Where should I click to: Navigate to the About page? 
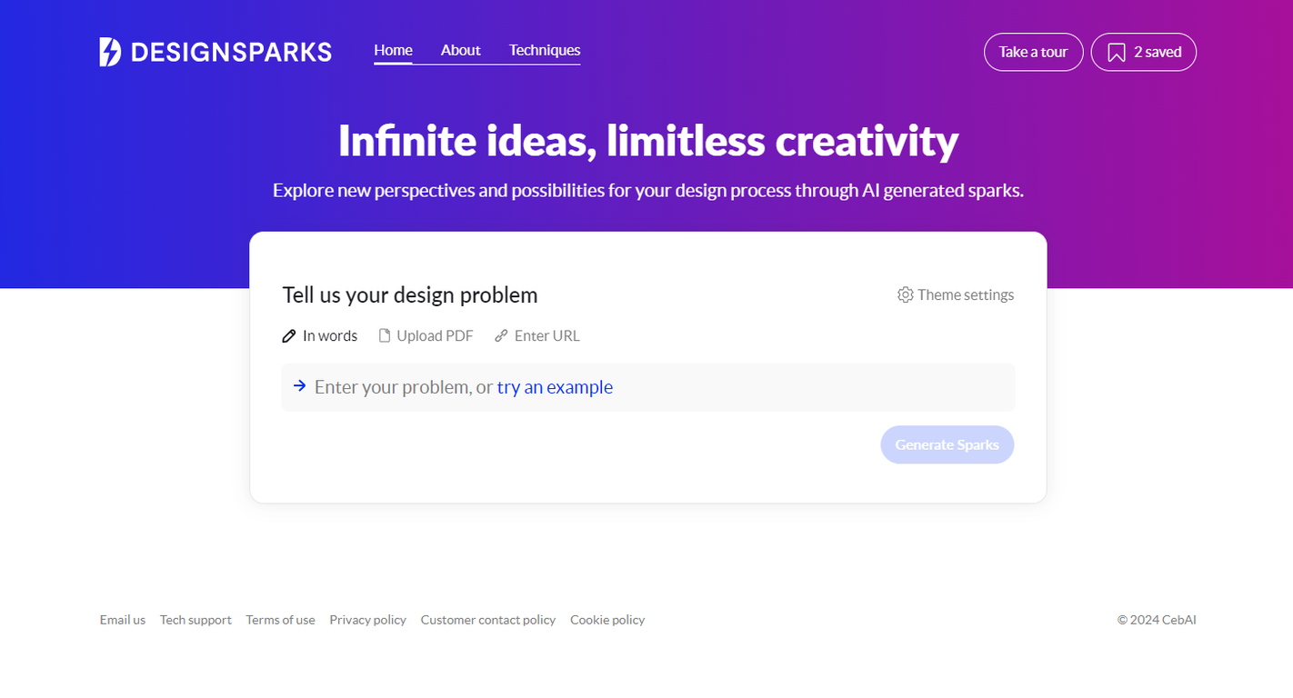pyautogui.click(x=461, y=50)
